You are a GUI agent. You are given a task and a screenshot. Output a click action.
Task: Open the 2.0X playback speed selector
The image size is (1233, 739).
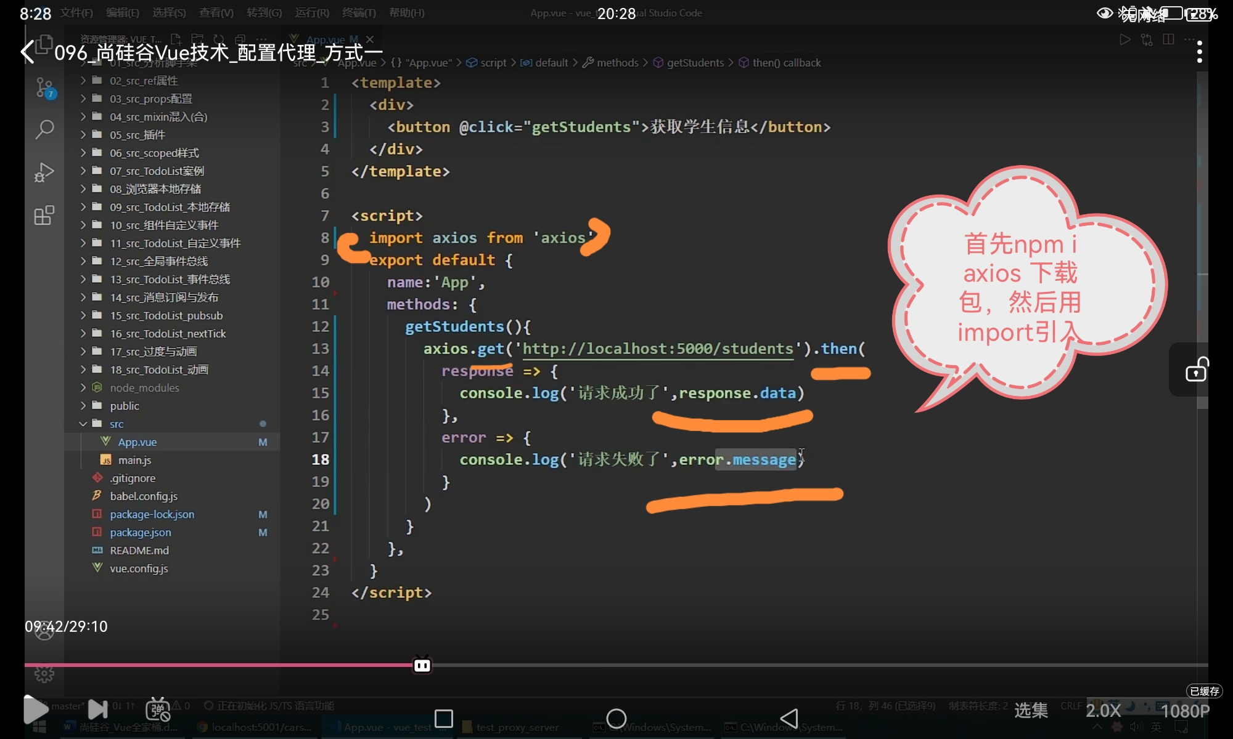(1103, 711)
